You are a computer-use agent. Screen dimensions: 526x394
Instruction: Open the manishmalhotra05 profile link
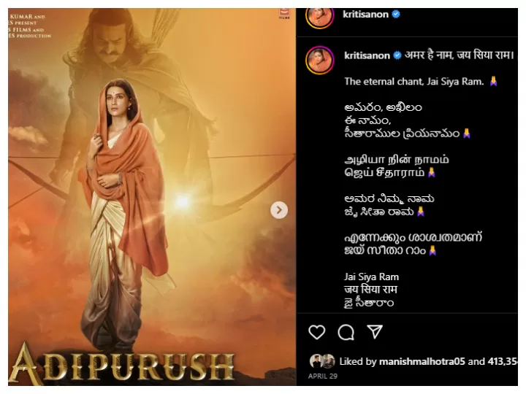pyautogui.click(x=422, y=361)
